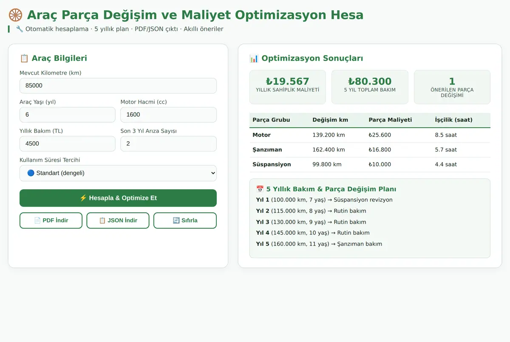
Task: Select the Motor row label
Action: (x=261, y=135)
